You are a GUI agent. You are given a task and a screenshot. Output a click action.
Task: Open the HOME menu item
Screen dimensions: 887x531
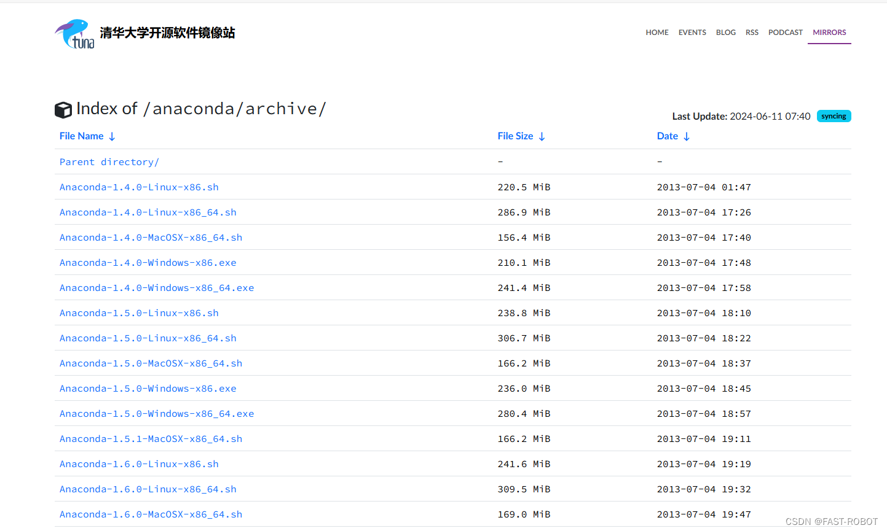click(x=657, y=33)
